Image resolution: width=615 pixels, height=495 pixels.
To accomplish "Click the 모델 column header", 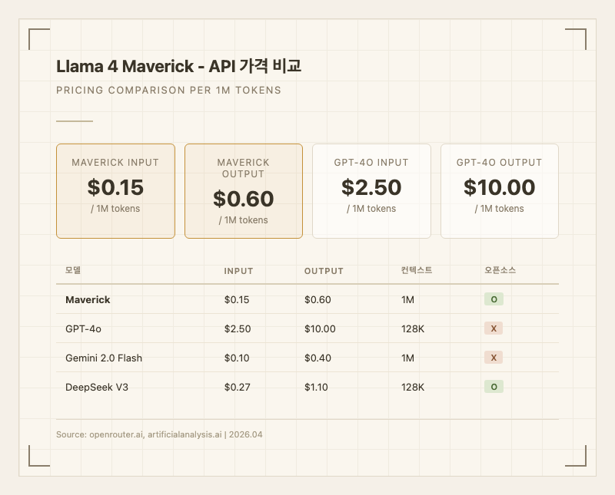I will pos(73,271).
